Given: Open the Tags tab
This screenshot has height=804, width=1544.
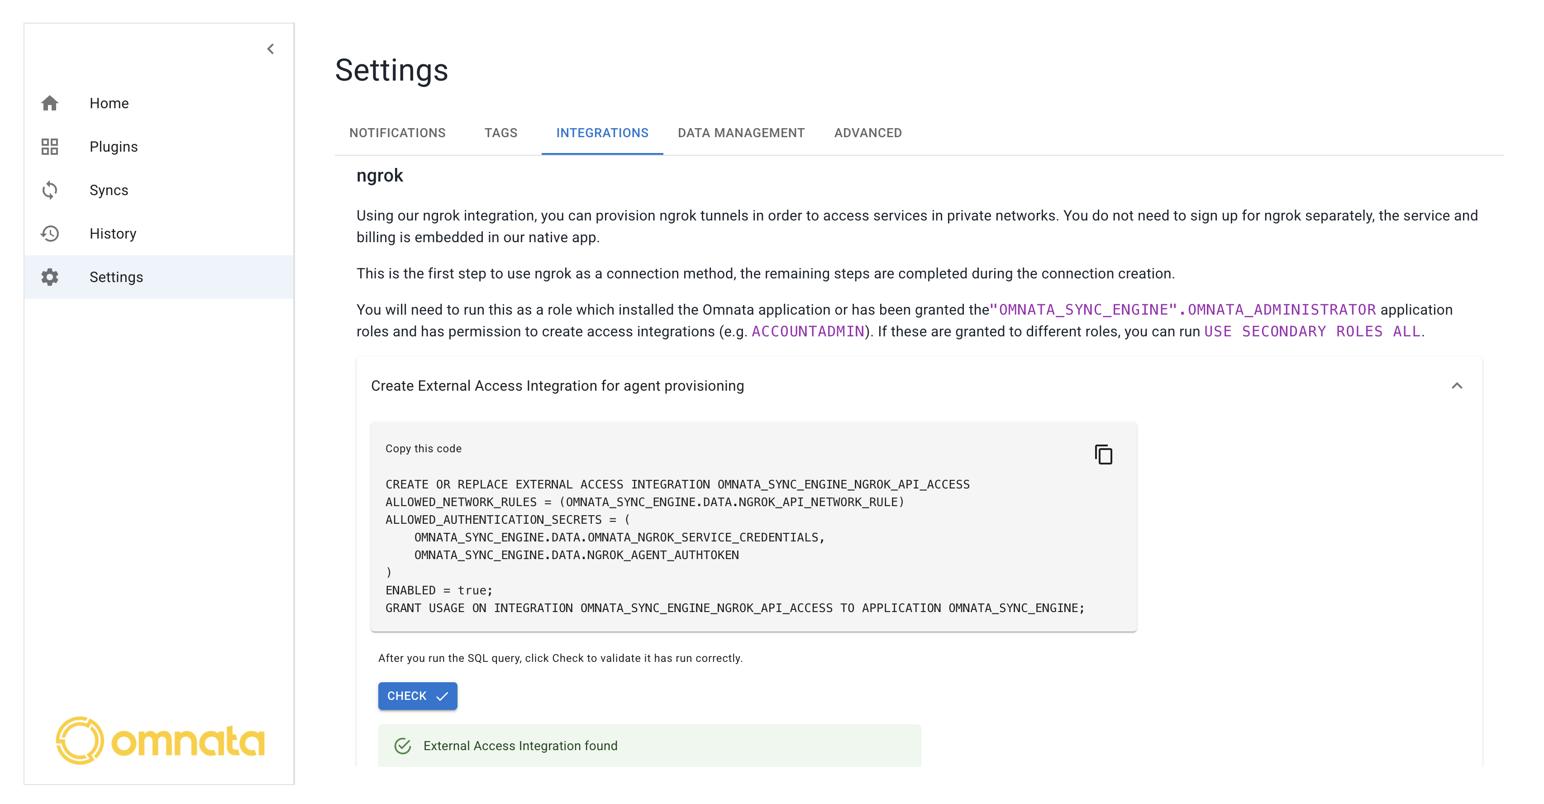Looking at the screenshot, I should (x=500, y=133).
